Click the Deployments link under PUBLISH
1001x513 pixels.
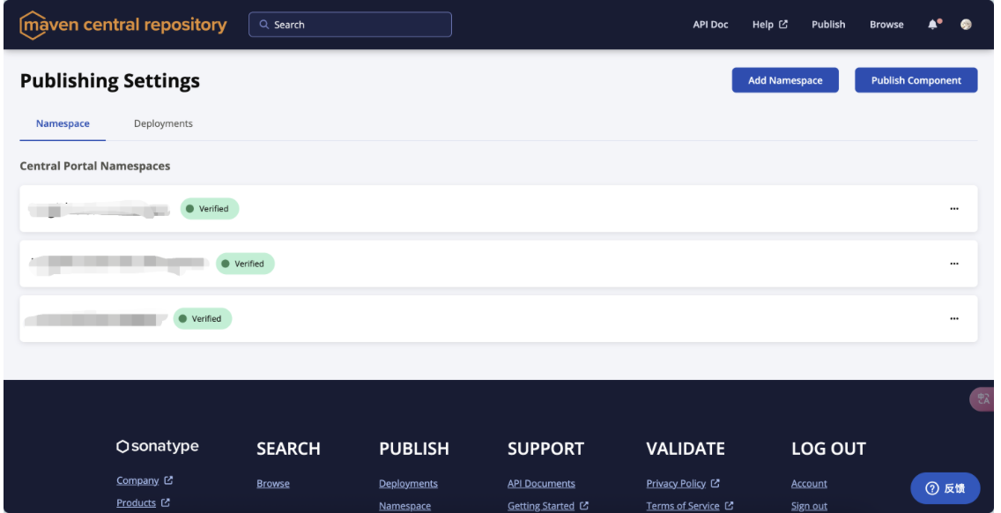[x=409, y=484]
